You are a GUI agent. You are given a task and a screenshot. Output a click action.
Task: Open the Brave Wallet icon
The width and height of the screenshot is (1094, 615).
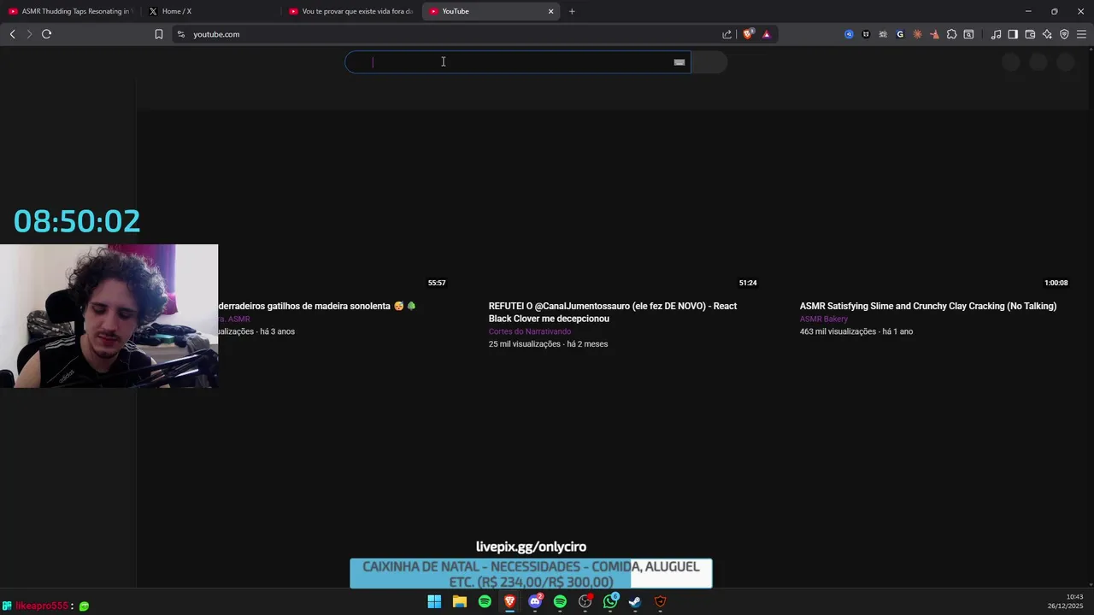1030,34
